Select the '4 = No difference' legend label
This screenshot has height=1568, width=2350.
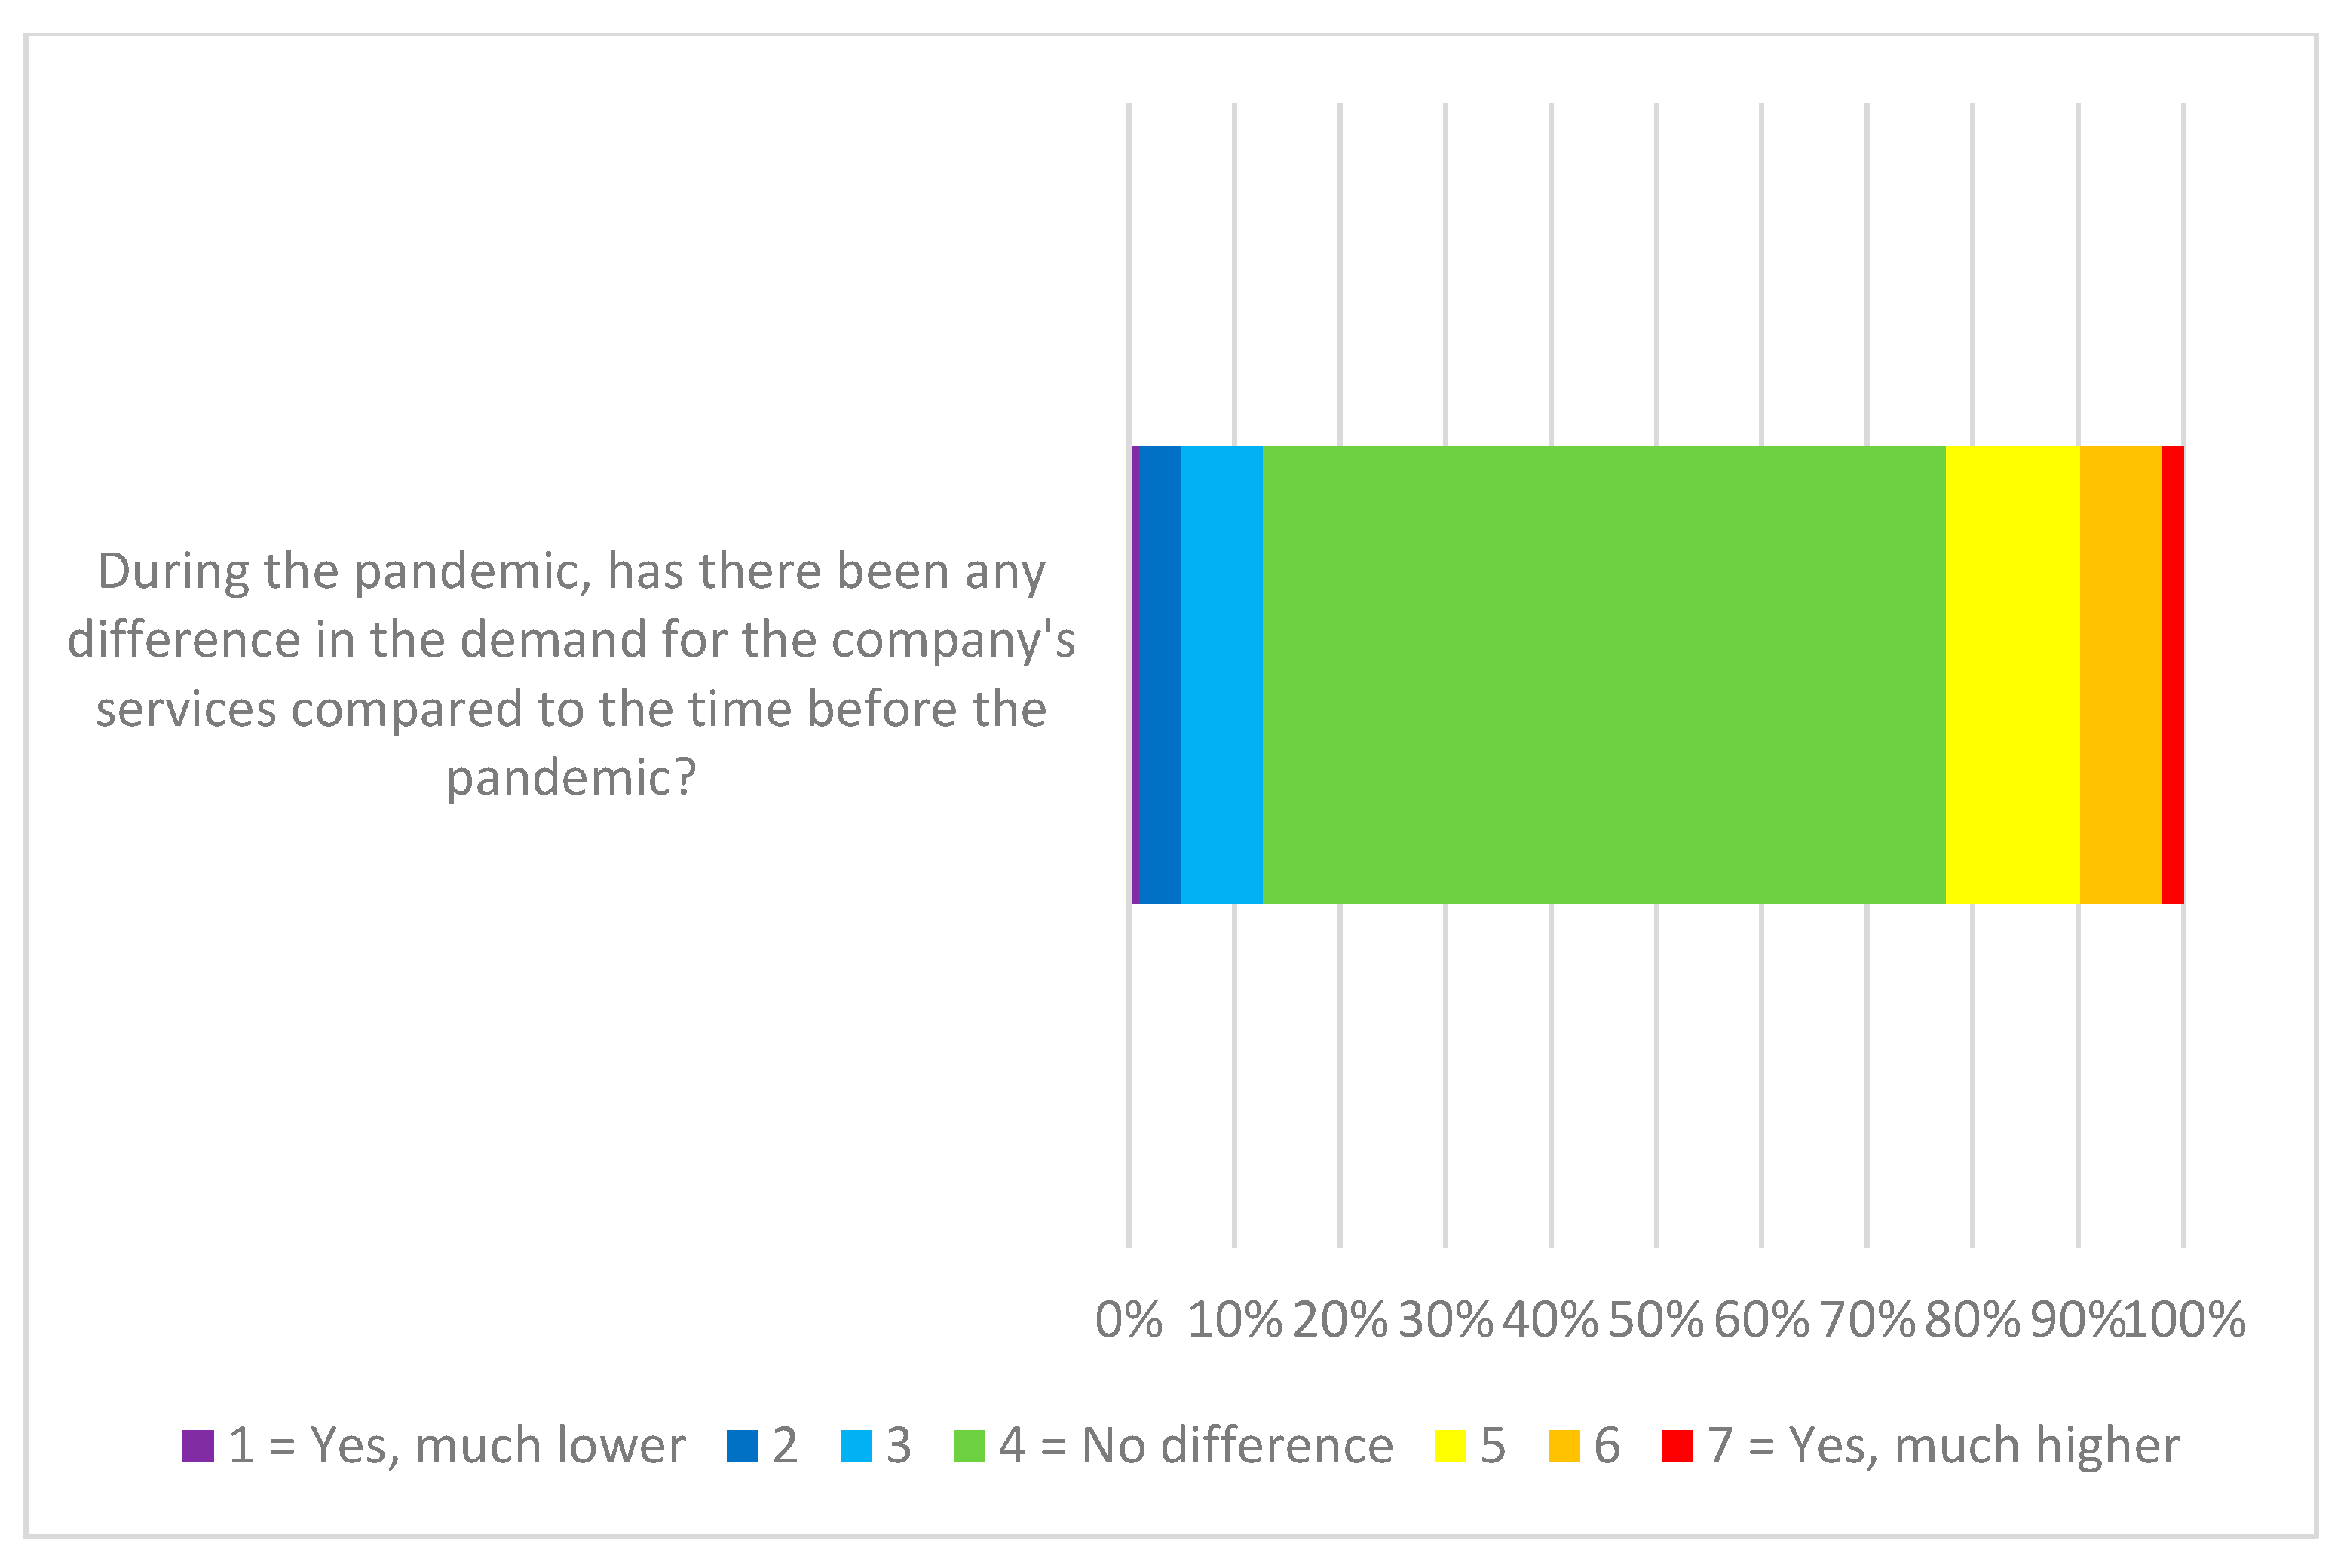pyautogui.click(x=1196, y=1446)
